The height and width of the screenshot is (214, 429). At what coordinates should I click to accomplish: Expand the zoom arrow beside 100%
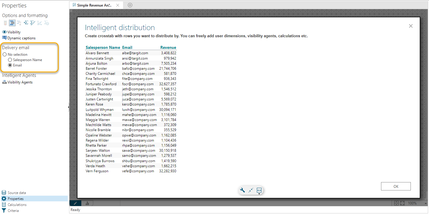(x=425, y=203)
